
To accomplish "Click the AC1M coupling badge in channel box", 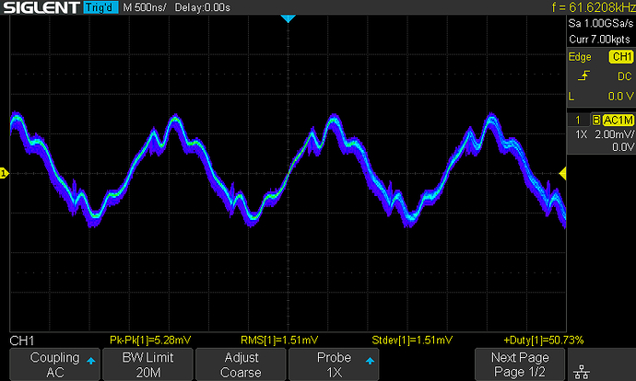I will (x=618, y=120).
